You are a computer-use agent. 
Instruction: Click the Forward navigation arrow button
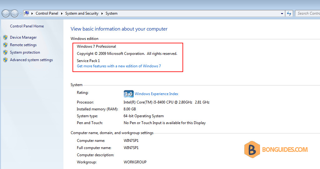coord(14,13)
